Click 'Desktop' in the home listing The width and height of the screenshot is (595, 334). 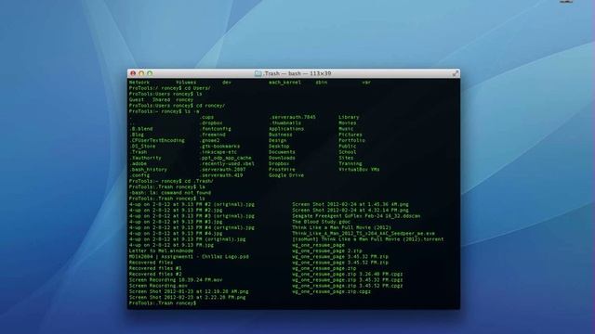(279, 147)
